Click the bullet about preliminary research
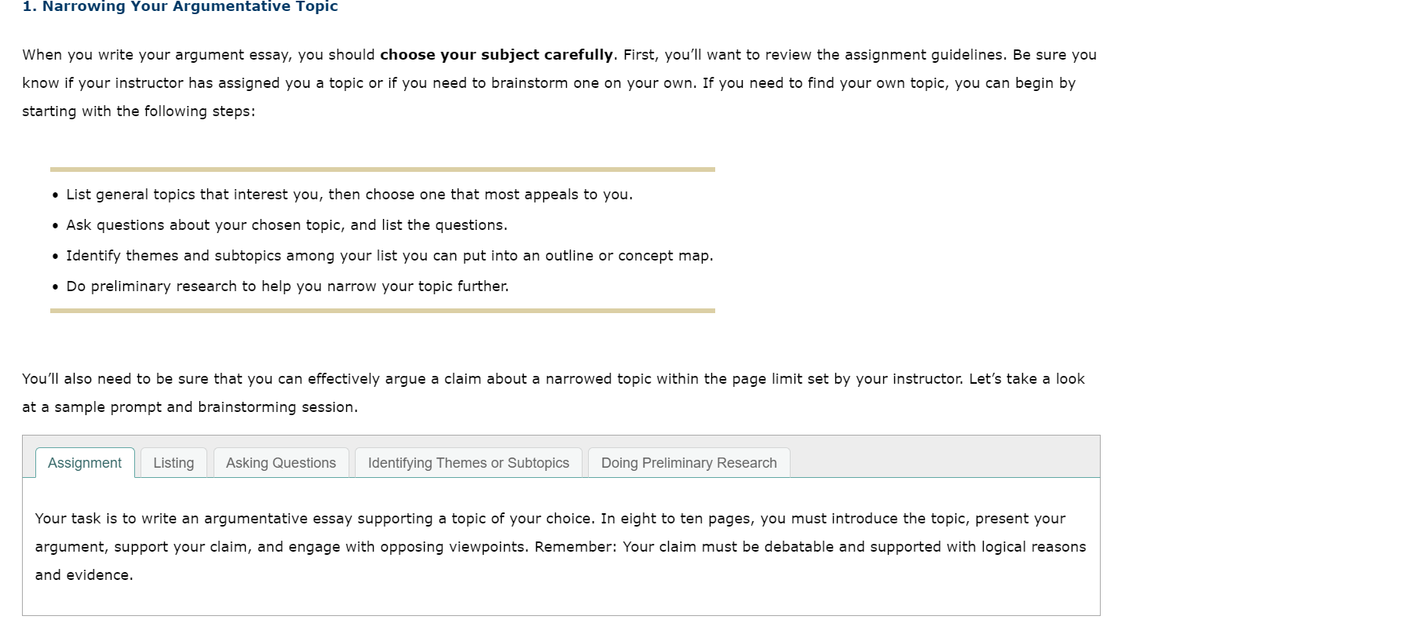The image size is (1421, 638). point(287,286)
